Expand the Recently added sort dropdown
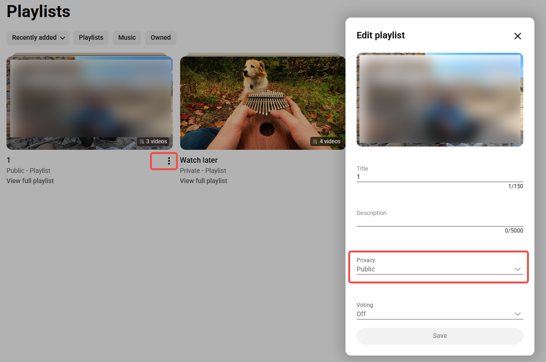This screenshot has width=546, height=362. tap(38, 38)
